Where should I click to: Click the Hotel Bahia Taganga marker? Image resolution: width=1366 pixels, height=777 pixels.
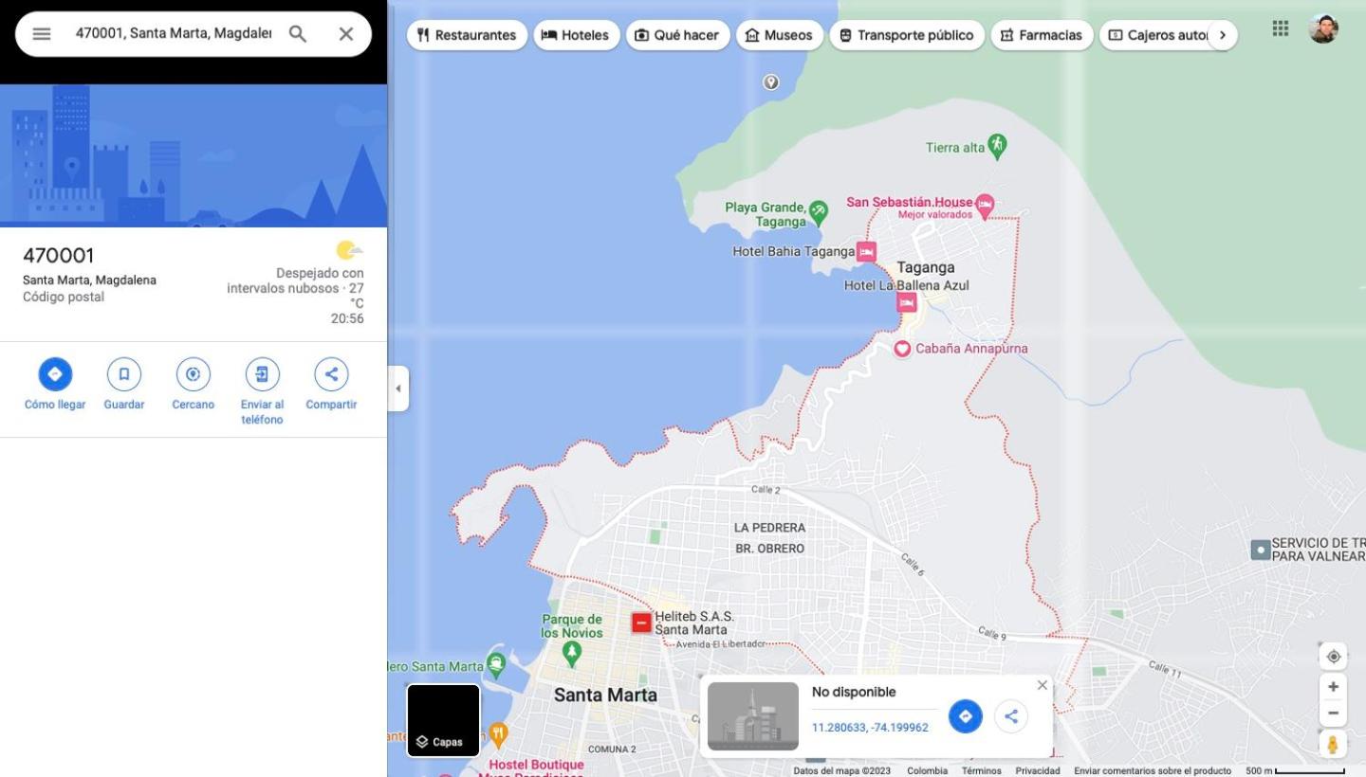[x=866, y=252]
